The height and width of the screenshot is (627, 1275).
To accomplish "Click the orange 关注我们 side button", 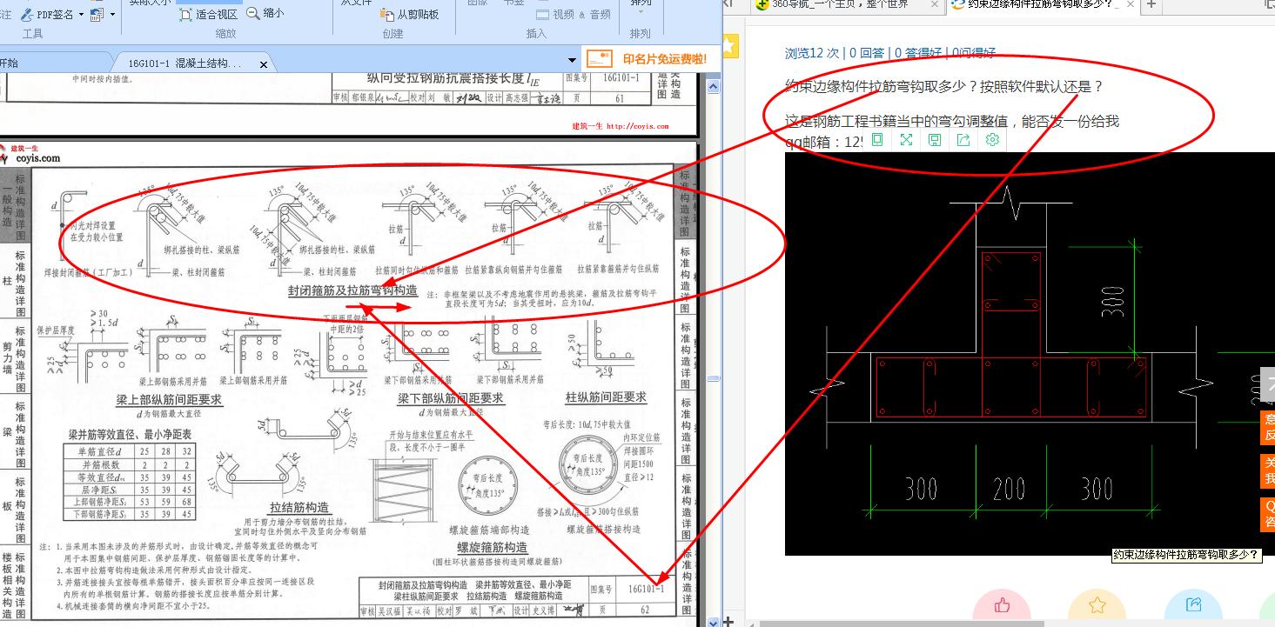I will (1267, 470).
